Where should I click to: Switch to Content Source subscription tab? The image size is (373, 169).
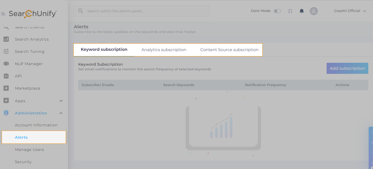click(x=229, y=50)
